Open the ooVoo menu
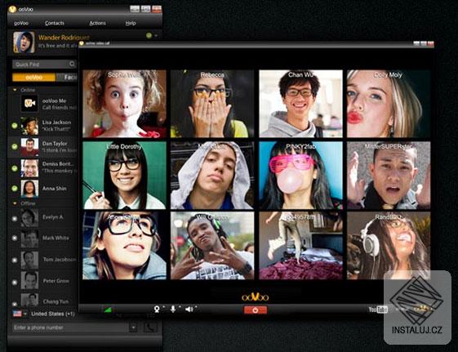 point(21,23)
